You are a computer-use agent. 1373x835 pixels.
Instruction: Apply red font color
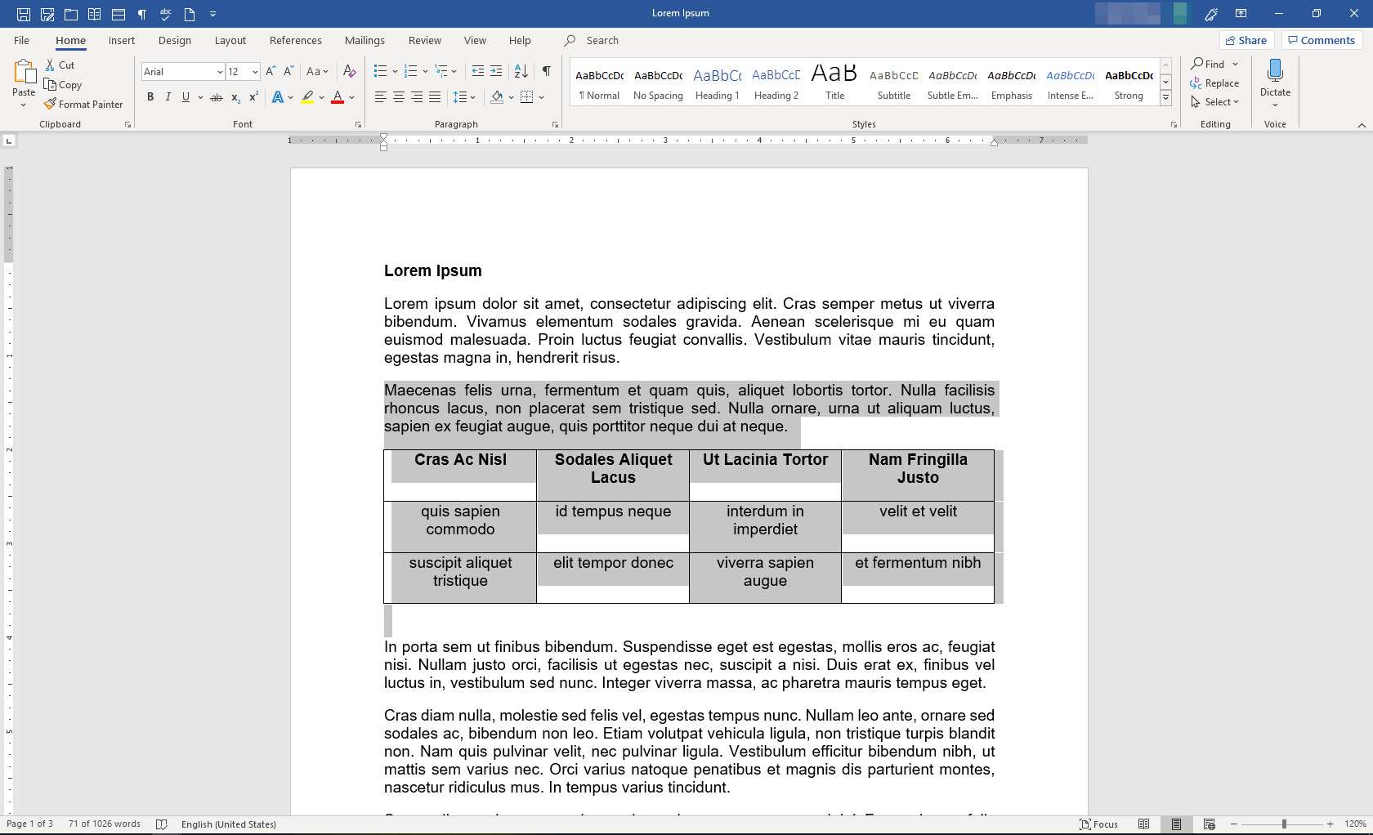338,97
